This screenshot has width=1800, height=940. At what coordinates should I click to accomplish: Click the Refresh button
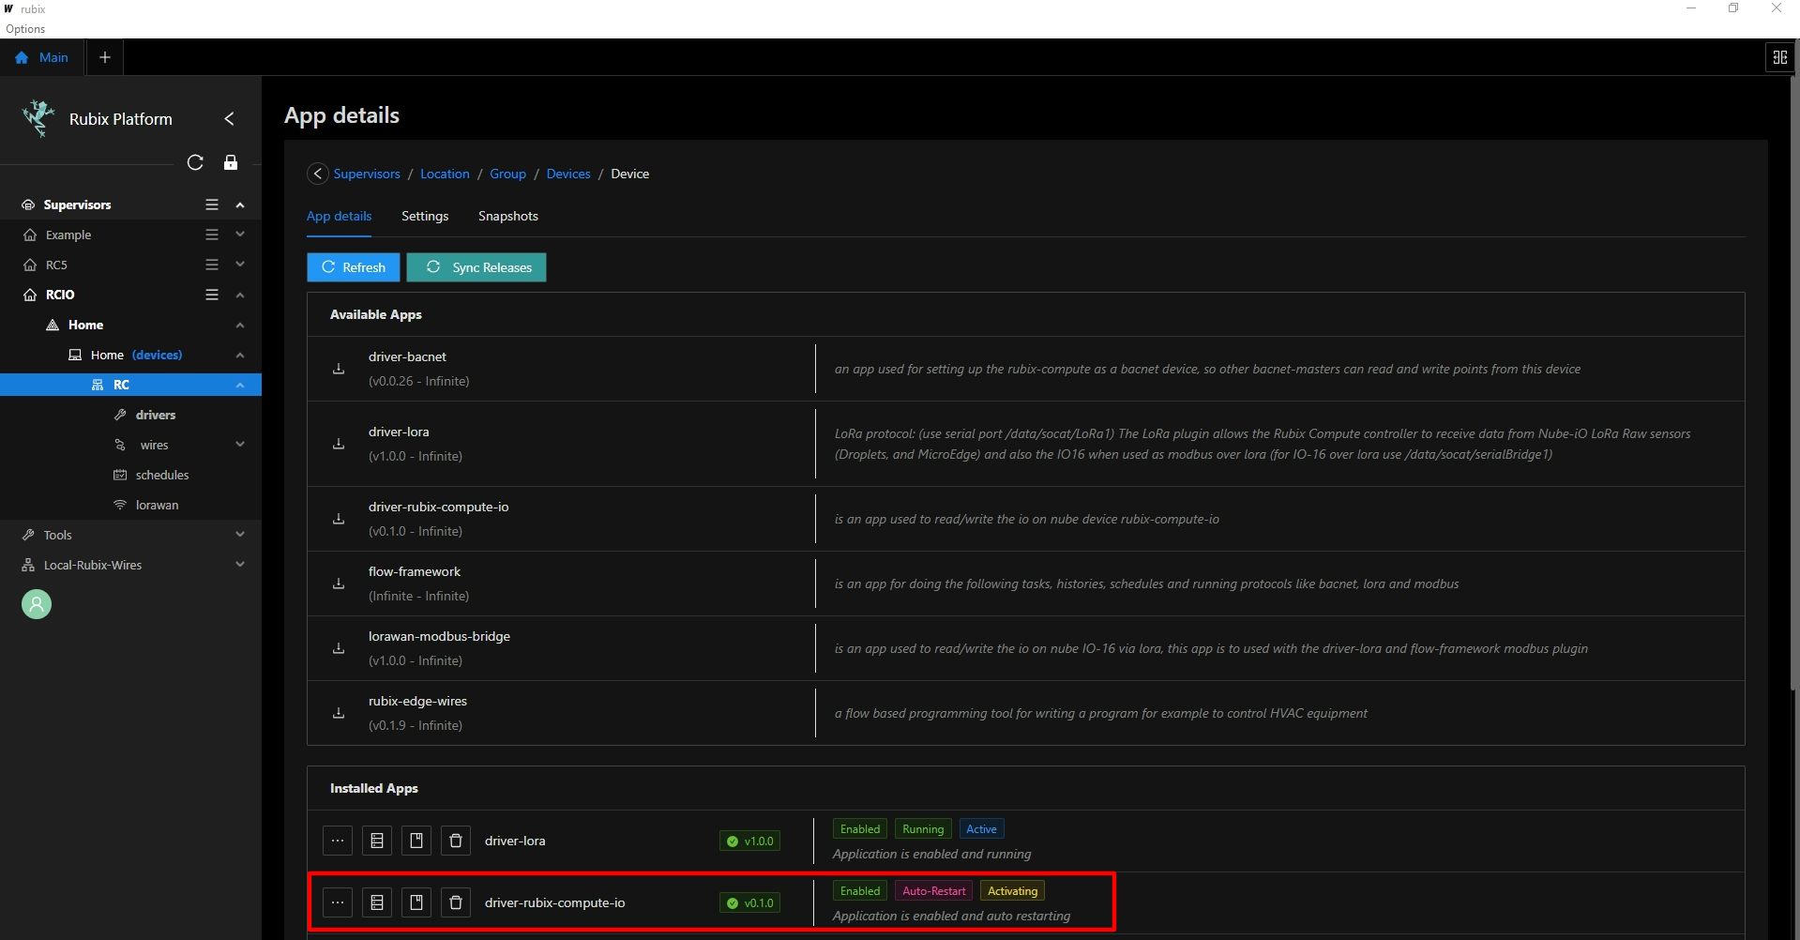point(354,267)
